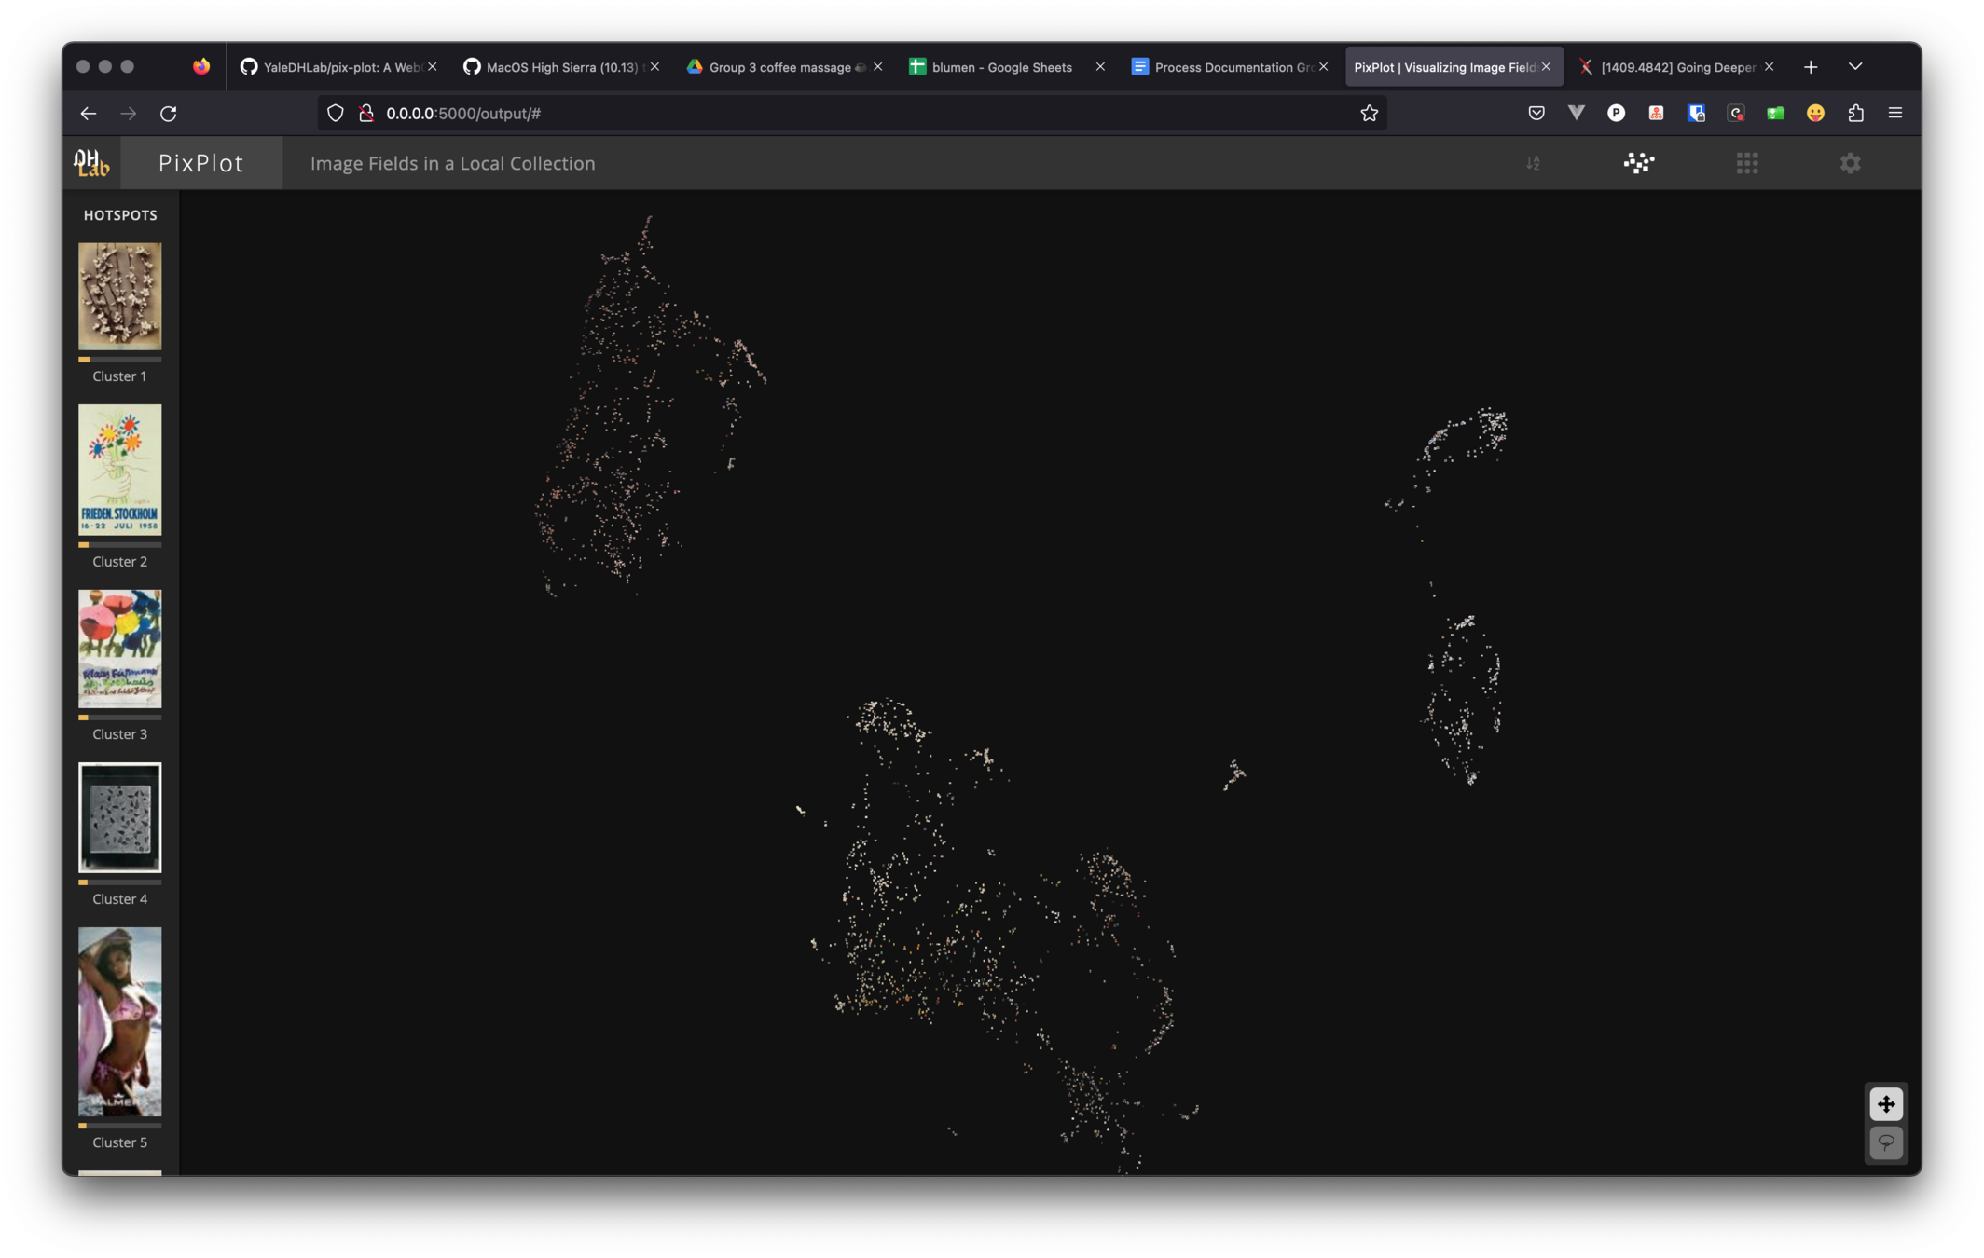Click the PixPlot title link
The height and width of the screenshot is (1258, 1984).
[x=200, y=163]
